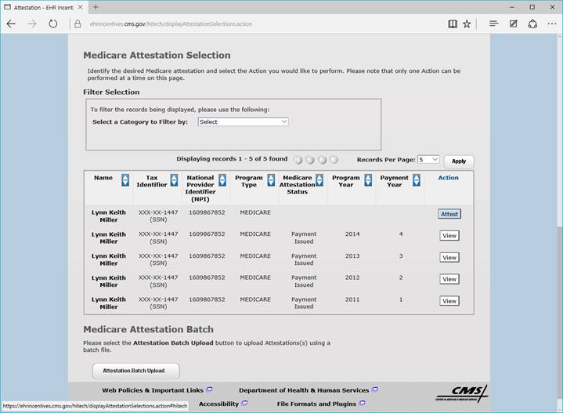The height and width of the screenshot is (413, 563).
Task: Click the web note pen icon
Action: coord(514,24)
